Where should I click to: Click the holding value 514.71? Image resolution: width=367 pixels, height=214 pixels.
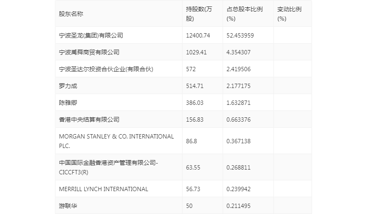coord(195,86)
